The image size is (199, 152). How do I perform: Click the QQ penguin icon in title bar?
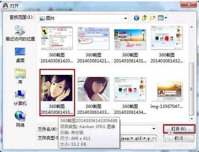6,6
